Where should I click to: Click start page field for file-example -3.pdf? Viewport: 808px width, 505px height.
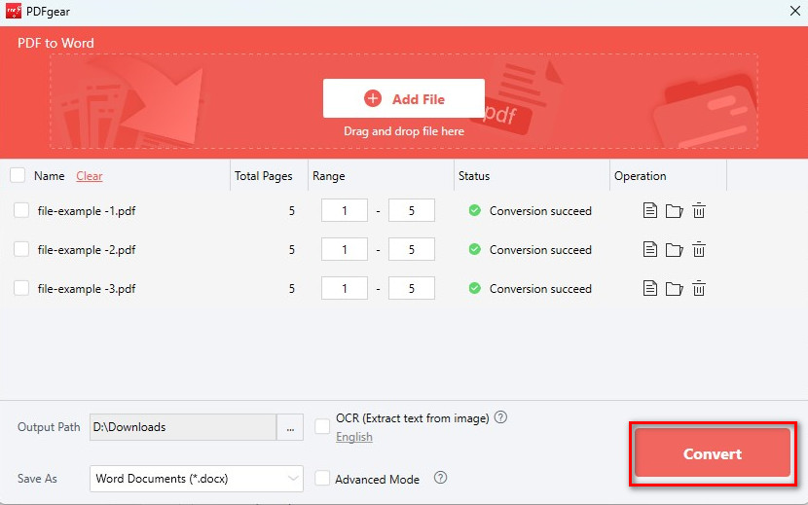(x=347, y=289)
